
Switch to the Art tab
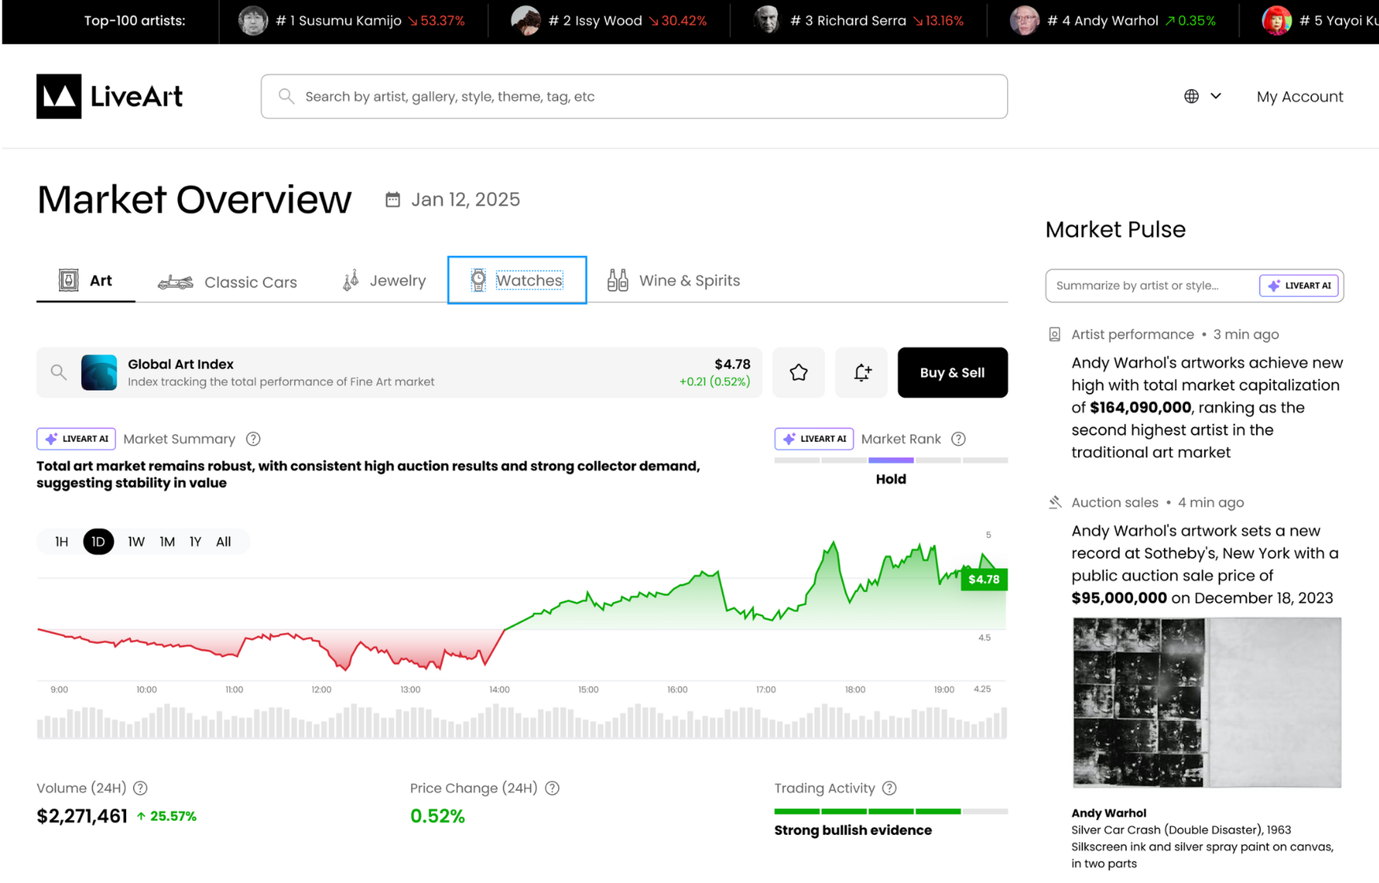(86, 280)
